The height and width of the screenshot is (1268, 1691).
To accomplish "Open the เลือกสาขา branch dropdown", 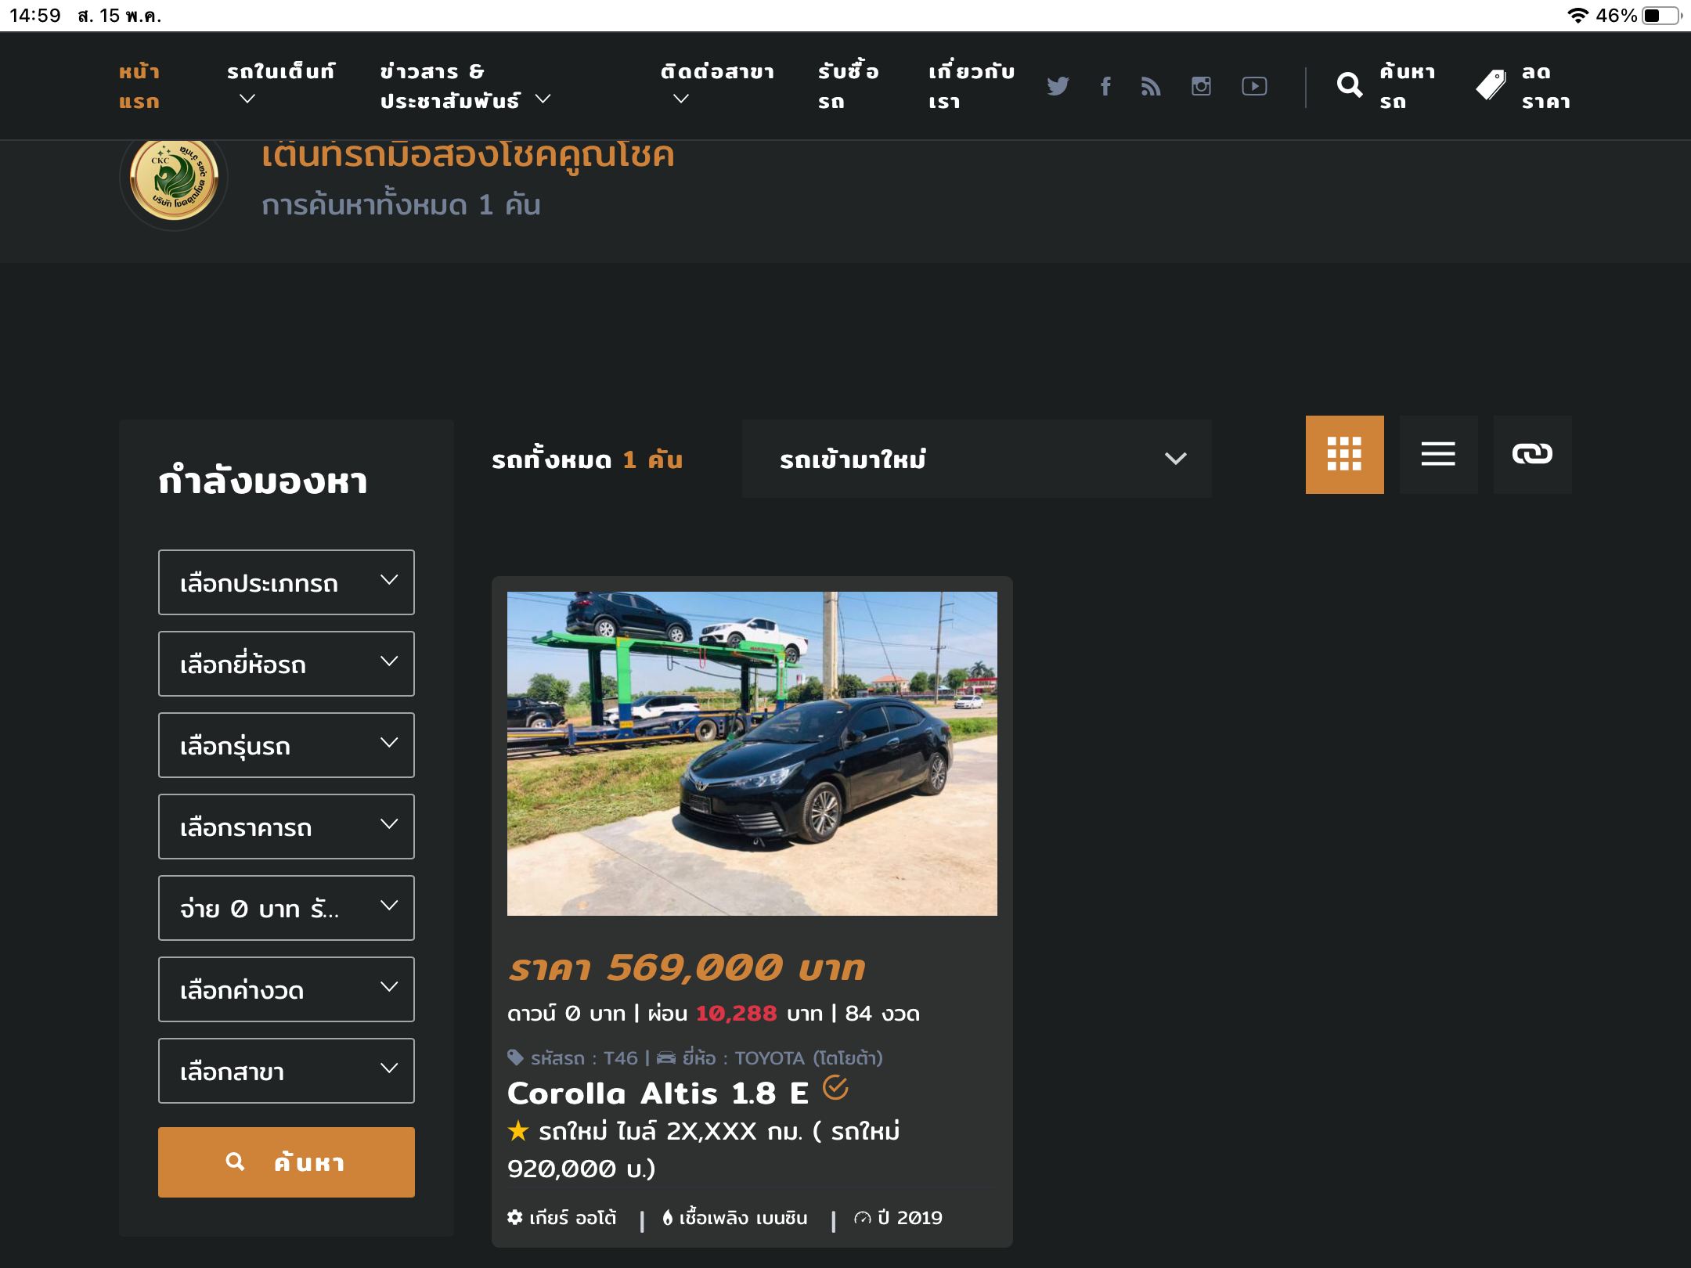I will pos(286,1071).
